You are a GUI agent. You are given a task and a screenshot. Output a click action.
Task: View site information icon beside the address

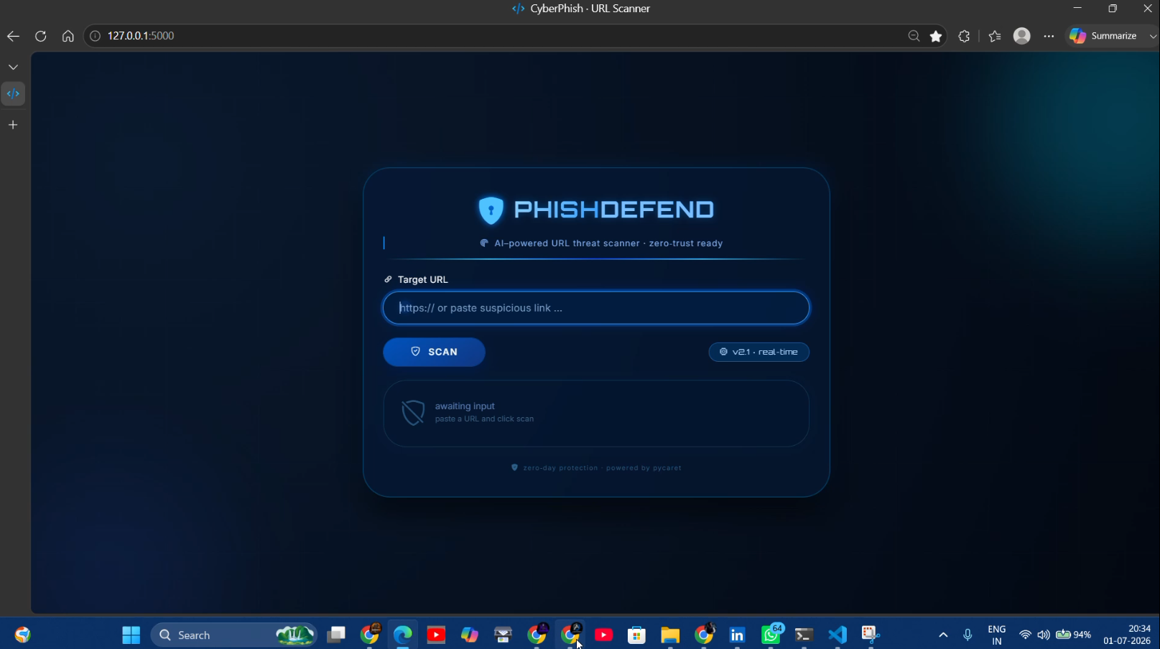click(x=95, y=36)
